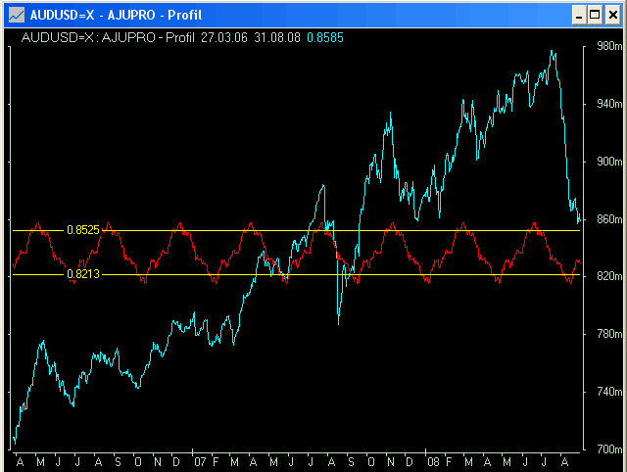Click the chart icon in the title bar
Image resolution: width=627 pixels, height=472 pixels.
point(17,16)
